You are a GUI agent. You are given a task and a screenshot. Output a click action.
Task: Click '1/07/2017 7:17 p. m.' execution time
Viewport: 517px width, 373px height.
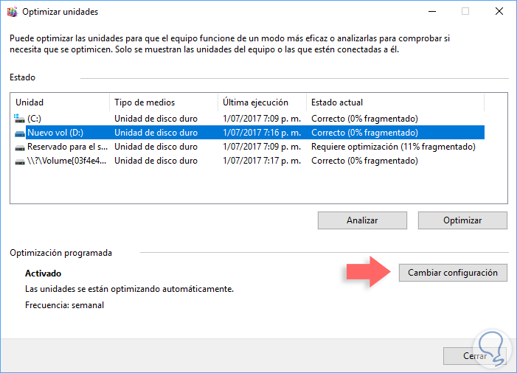coord(262,161)
